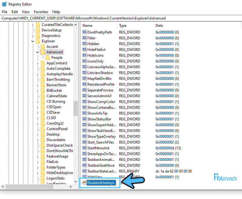Click the data value 0x0000000d (13)
The image size is (242, 199).
click(168, 148)
